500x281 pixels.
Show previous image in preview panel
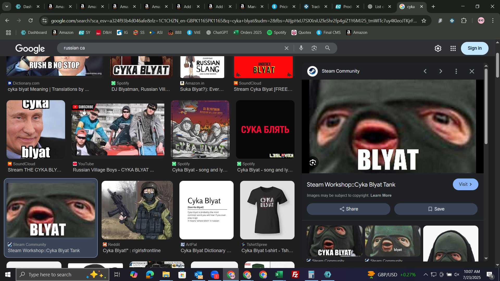point(425,71)
